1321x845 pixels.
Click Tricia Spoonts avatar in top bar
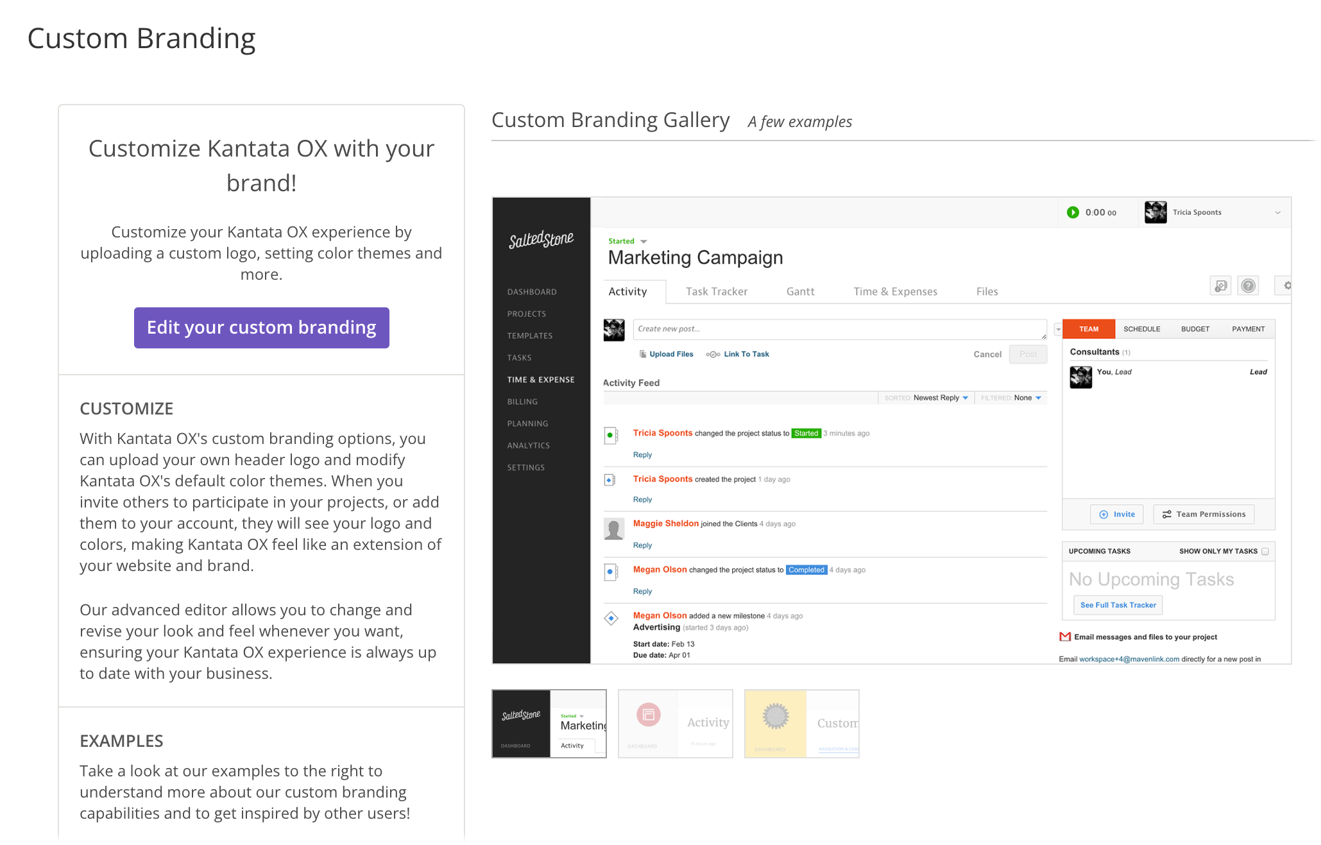click(1155, 212)
